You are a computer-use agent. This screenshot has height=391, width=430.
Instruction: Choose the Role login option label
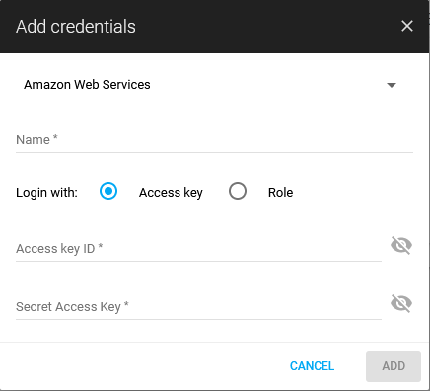(x=280, y=193)
